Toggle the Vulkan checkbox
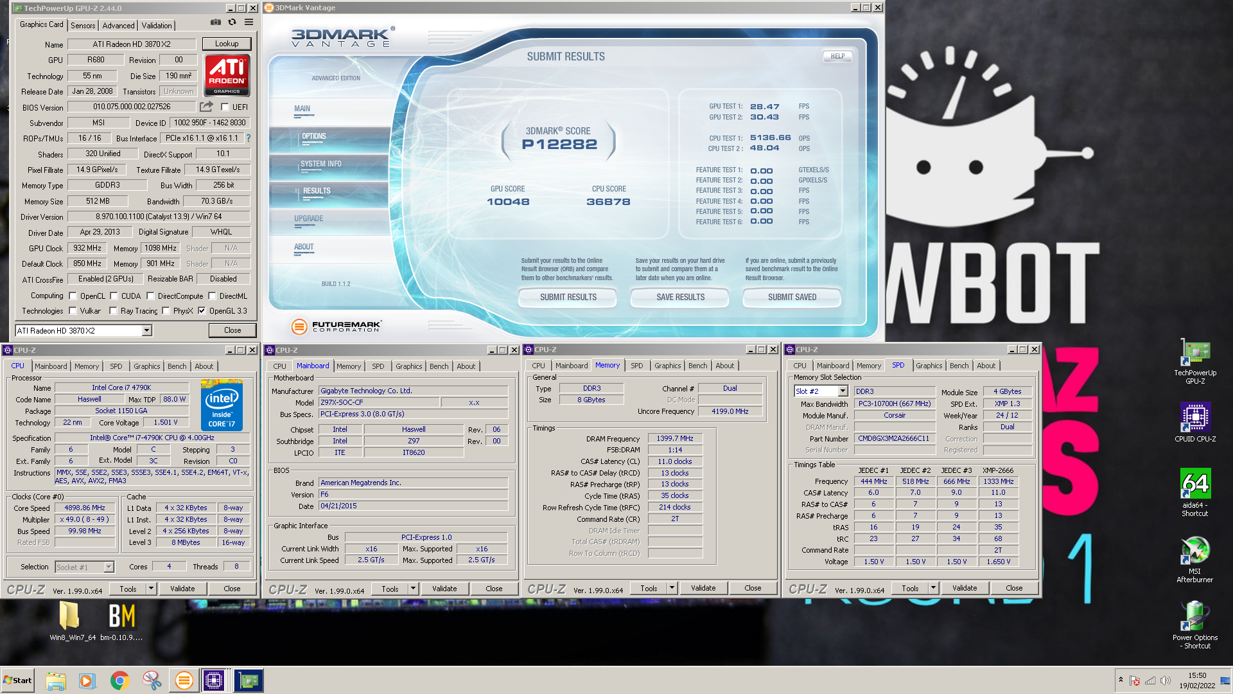 (x=73, y=311)
